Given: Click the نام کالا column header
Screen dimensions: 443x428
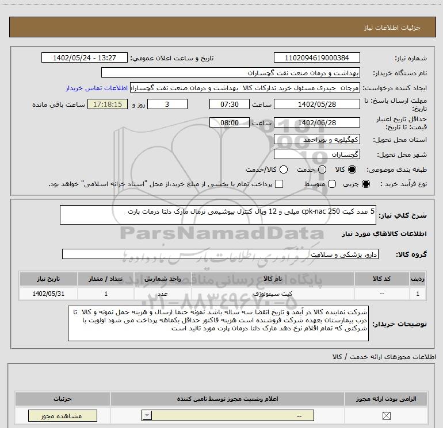Looking at the screenshot, I should pyautogui.click(x=273, y=279).
